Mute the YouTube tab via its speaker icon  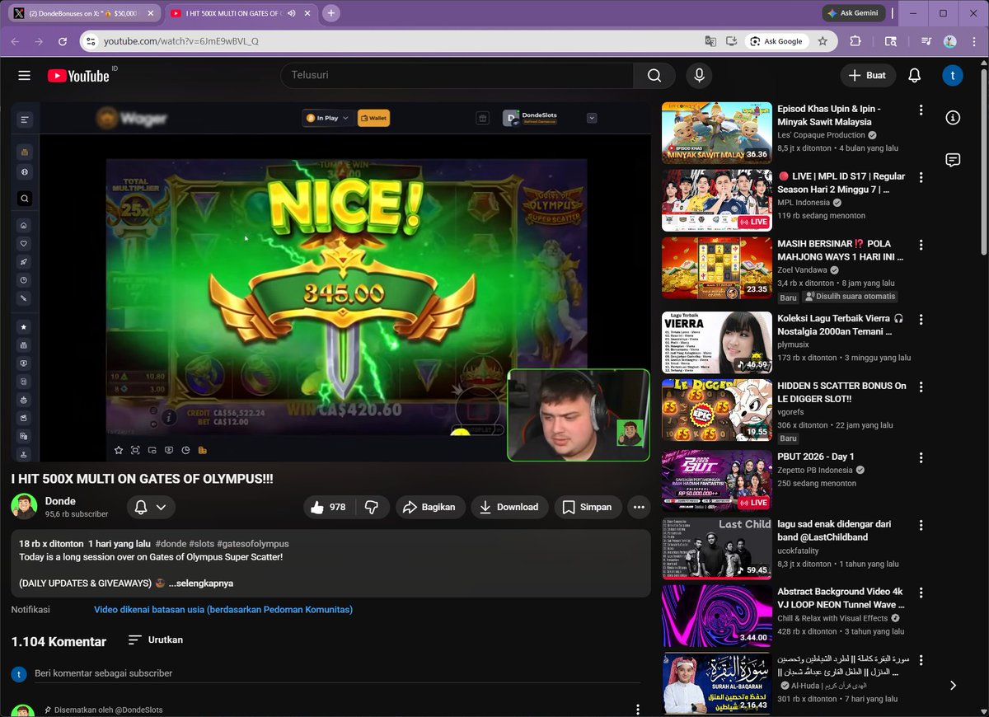(x=292, y=14)
